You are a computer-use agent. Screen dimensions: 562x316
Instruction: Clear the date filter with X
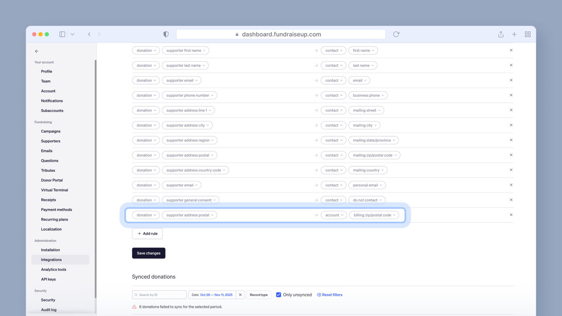pos(240,295)
